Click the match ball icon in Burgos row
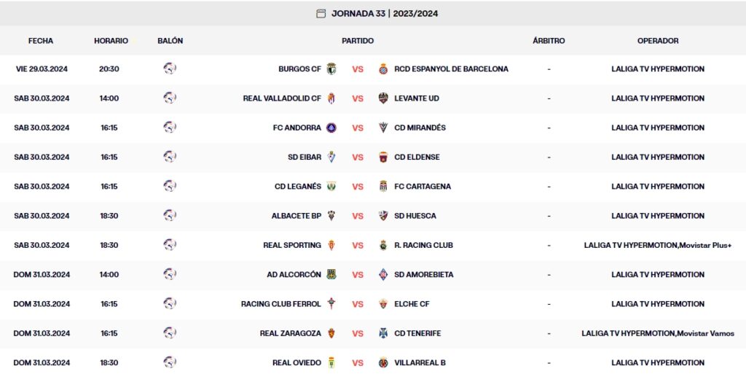Viewport: 746px width, 377px height. click(x=170, y=69)
